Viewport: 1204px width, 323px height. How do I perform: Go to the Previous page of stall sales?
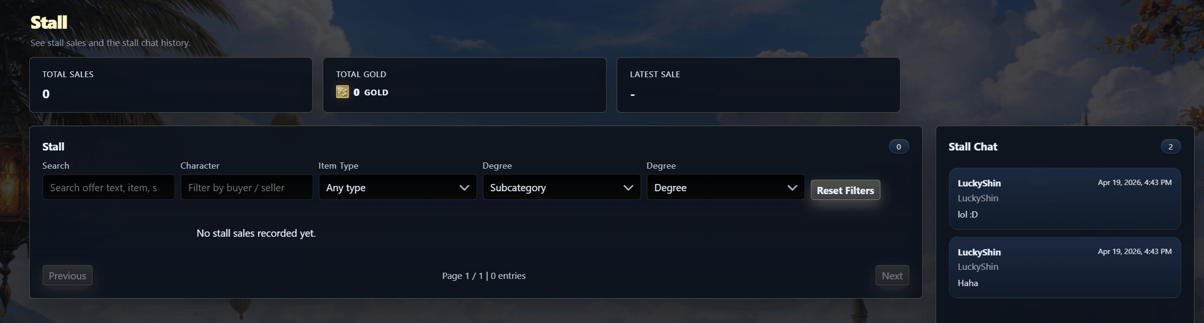click(x=68, y=276)
